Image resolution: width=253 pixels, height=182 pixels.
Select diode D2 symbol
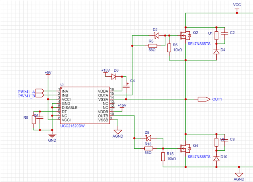pyautogui.click(x=157, y=36)
